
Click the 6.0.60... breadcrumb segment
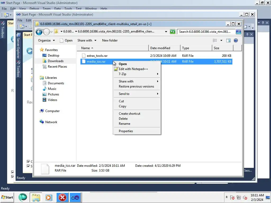click(x=69, y=31)
